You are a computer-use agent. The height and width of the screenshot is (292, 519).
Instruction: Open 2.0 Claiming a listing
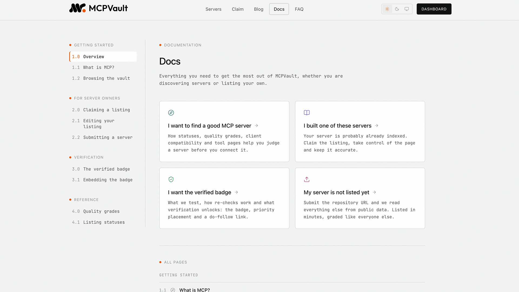103,110
